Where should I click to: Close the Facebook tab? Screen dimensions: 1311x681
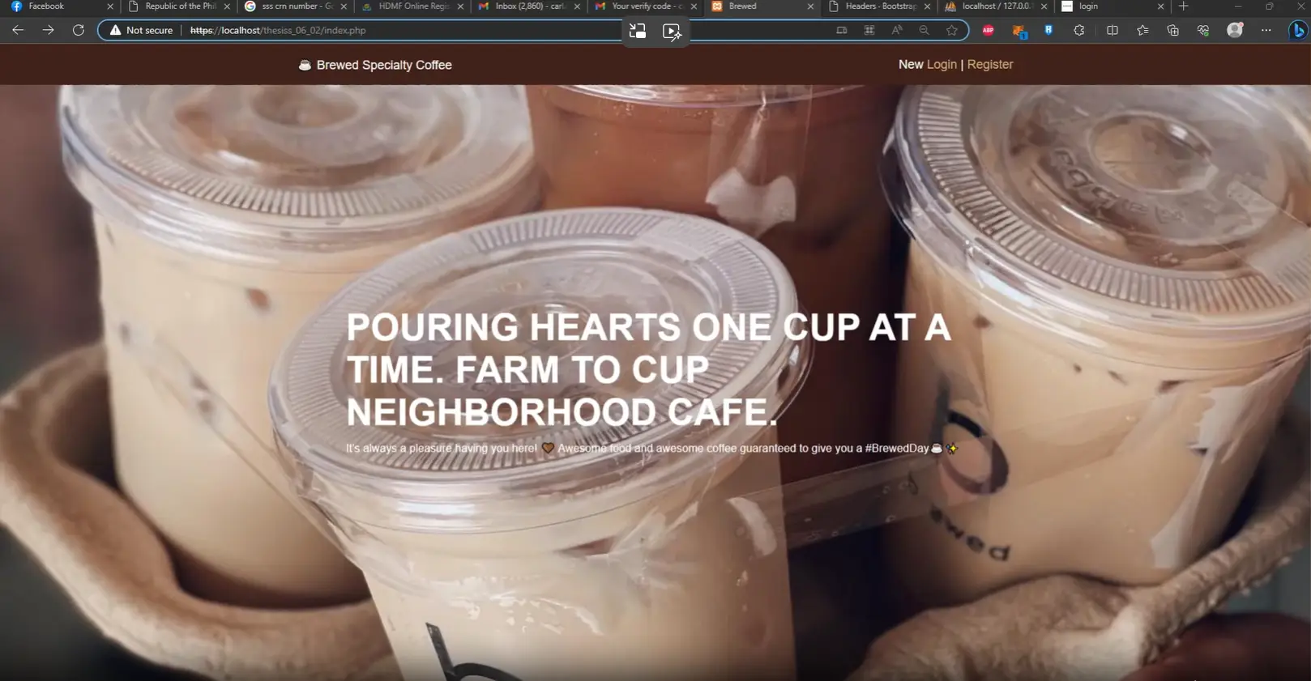110,6
